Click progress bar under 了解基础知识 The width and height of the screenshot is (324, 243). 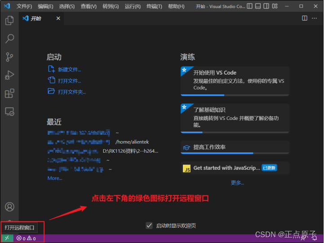click(x=235, y=133)
